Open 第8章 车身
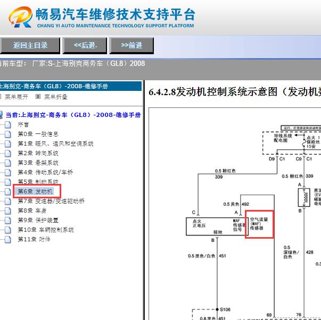The image size is (321, 320). coord(32,210)
